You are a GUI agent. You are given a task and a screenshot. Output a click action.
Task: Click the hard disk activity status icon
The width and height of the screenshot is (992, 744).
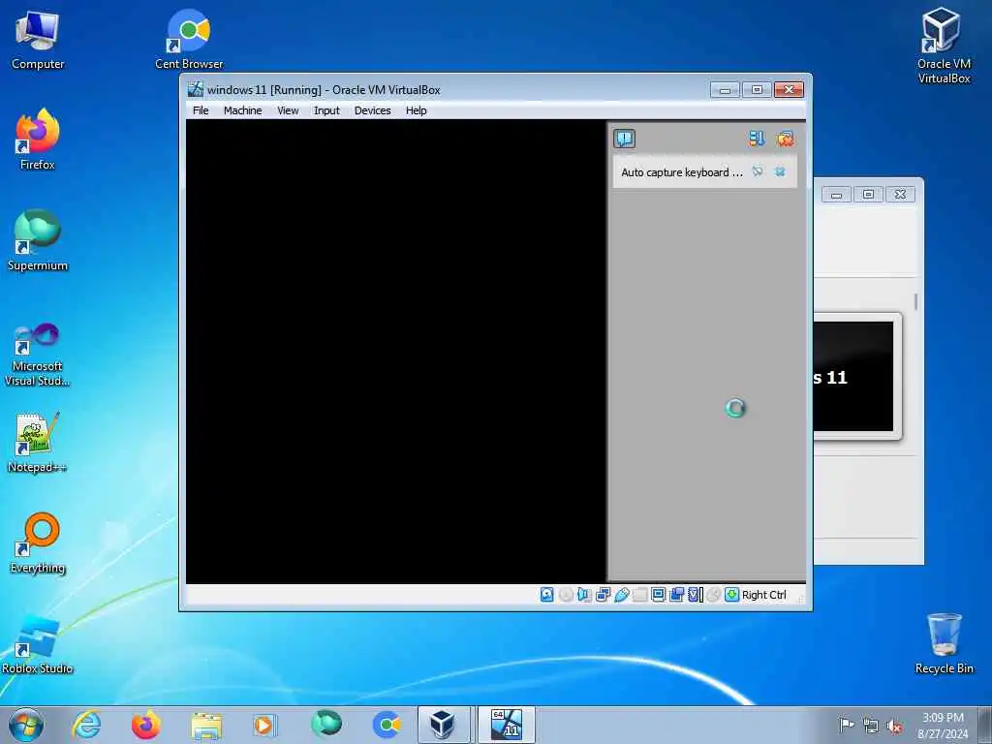pyautogui.click(x=547, y=595)
